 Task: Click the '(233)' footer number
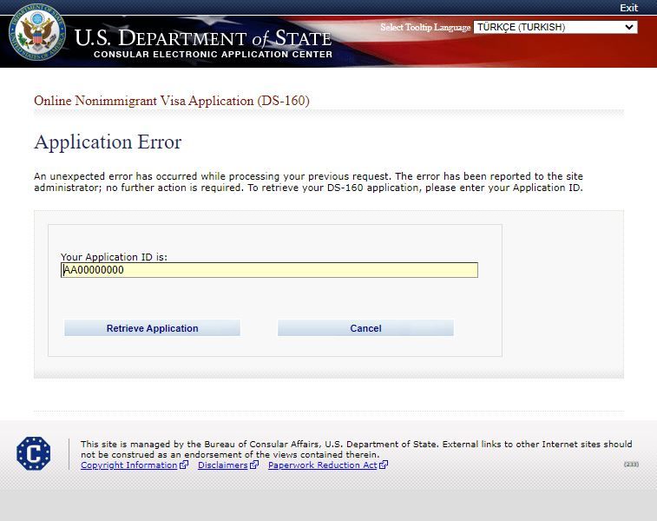[x=631, y=464]
